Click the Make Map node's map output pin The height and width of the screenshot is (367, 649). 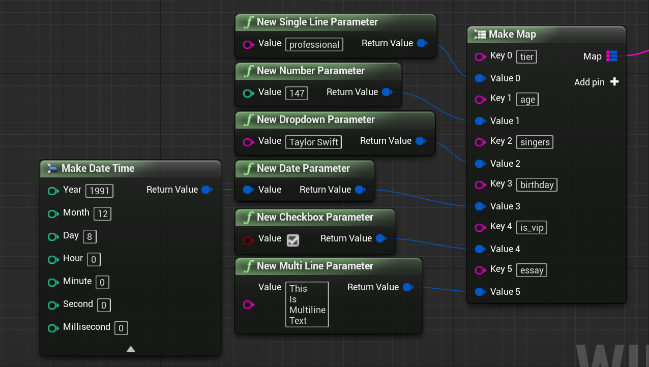pyautogui.click(x=612, y=56)
